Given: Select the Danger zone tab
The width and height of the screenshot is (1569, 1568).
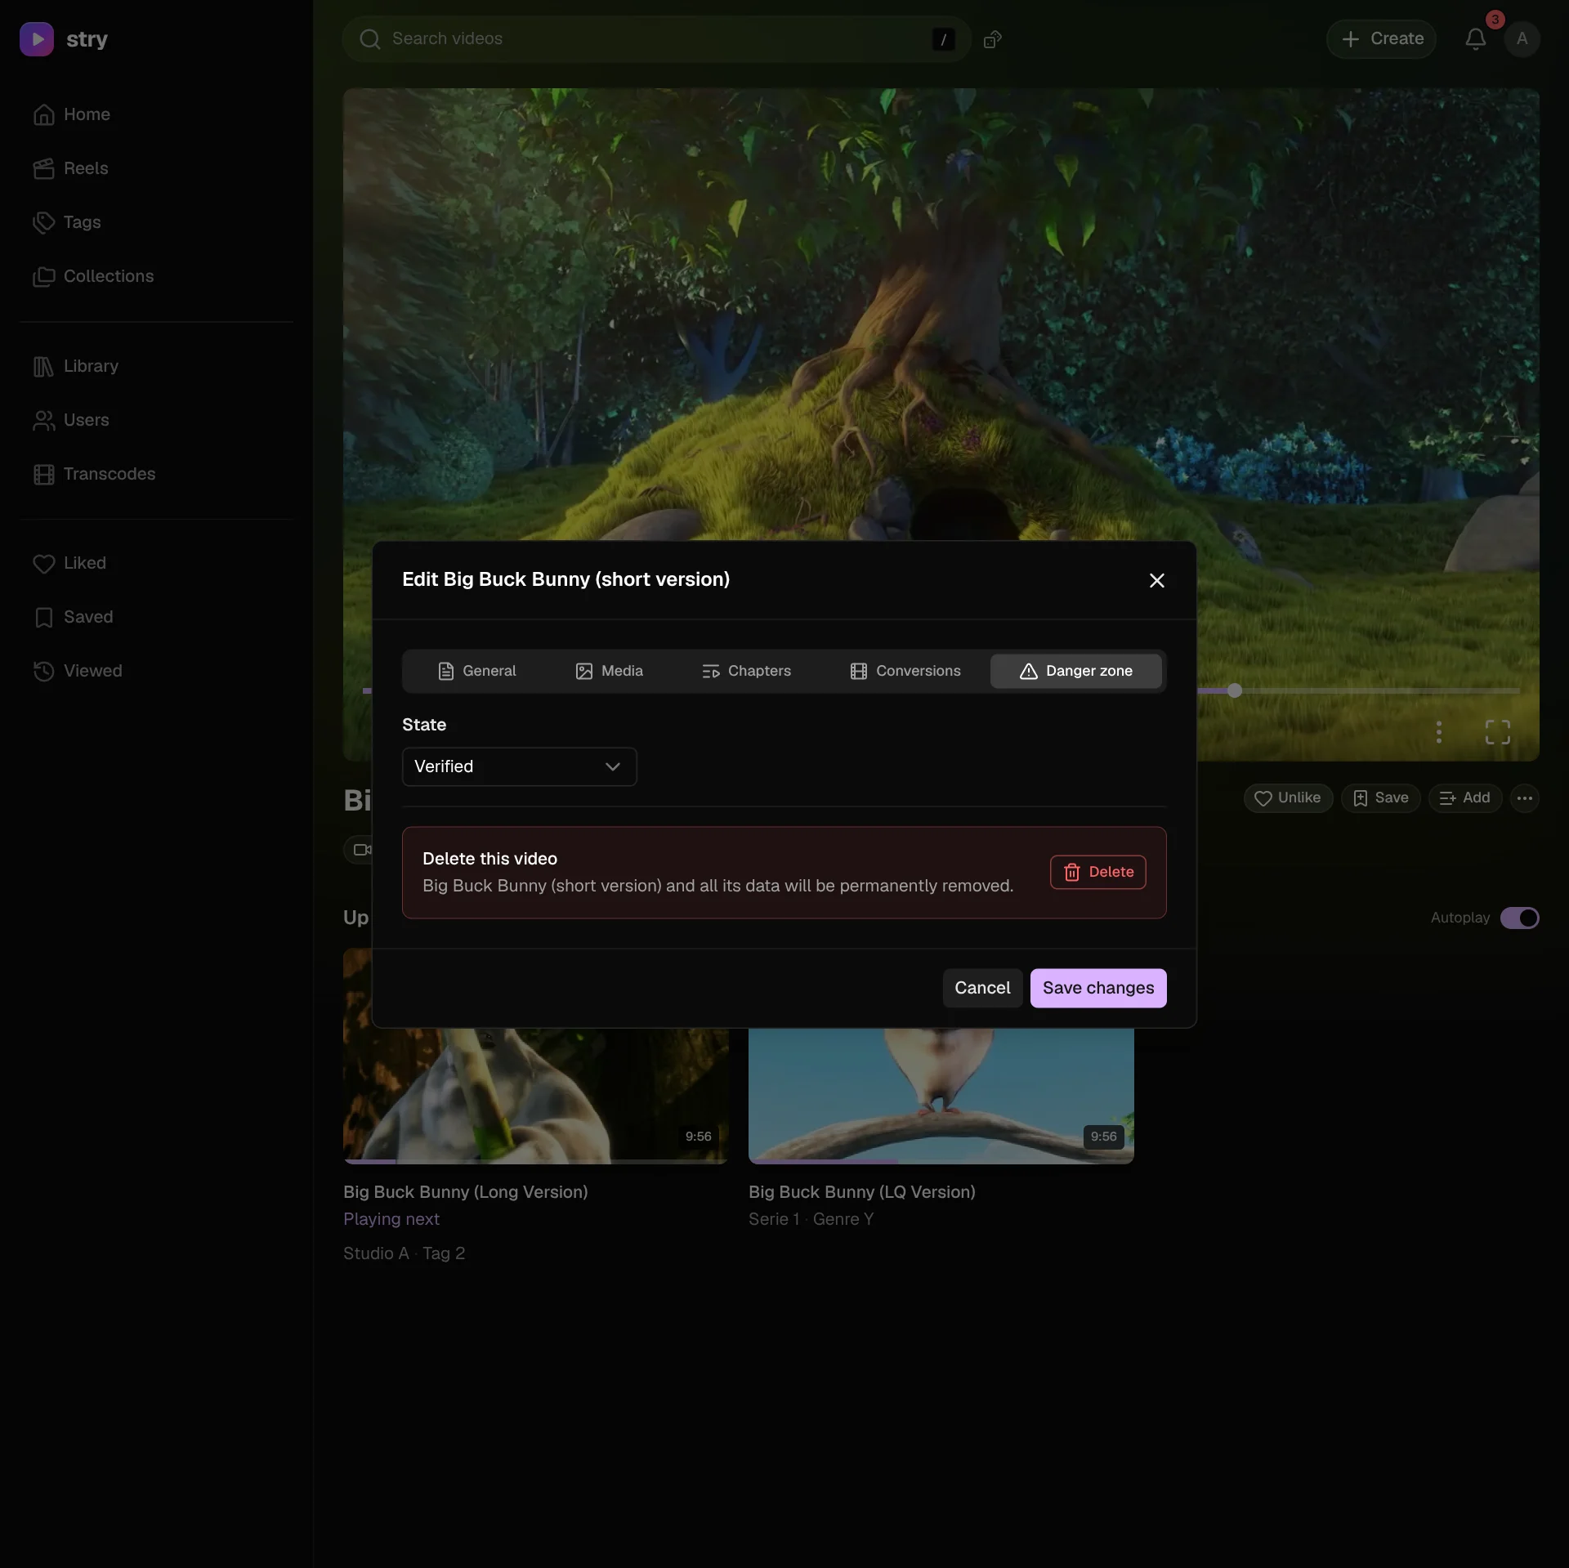Looking at the screenshot, I should pyautogui.click(x=1076, y=671).
